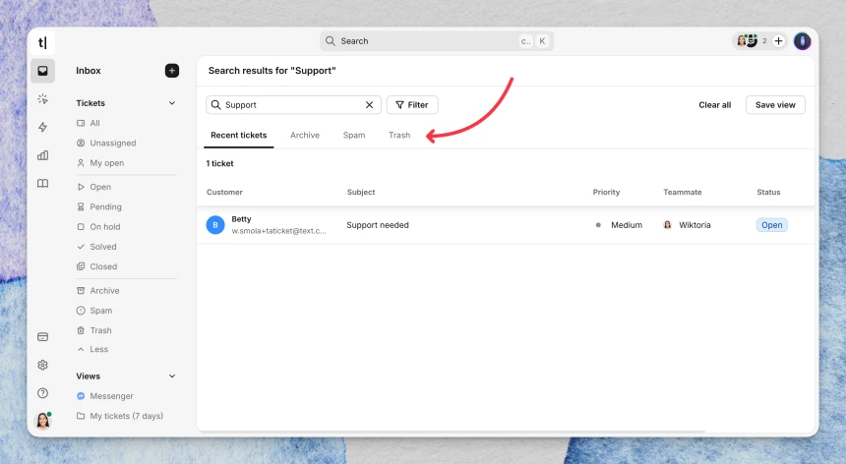The width and height of the screenshot is (846, 464).
Task: Collapse the Tickets section chevron
Action: [x=172, y=103]
